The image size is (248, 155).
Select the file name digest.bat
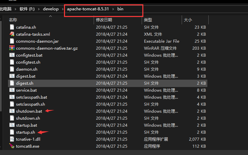pos(26,76)
